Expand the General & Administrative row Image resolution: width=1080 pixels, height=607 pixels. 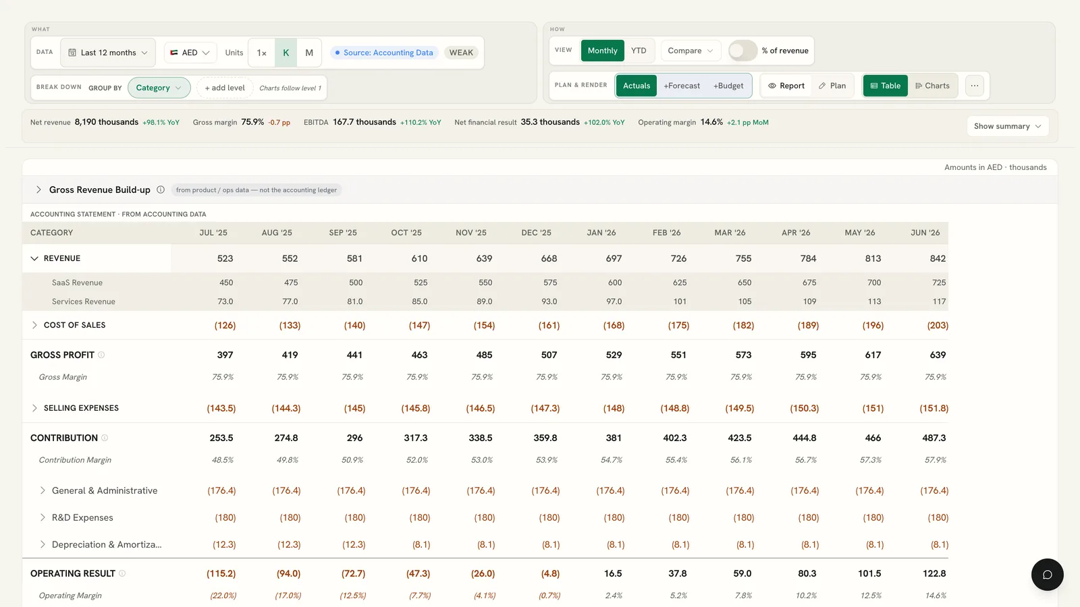click(x=43, y=490)
